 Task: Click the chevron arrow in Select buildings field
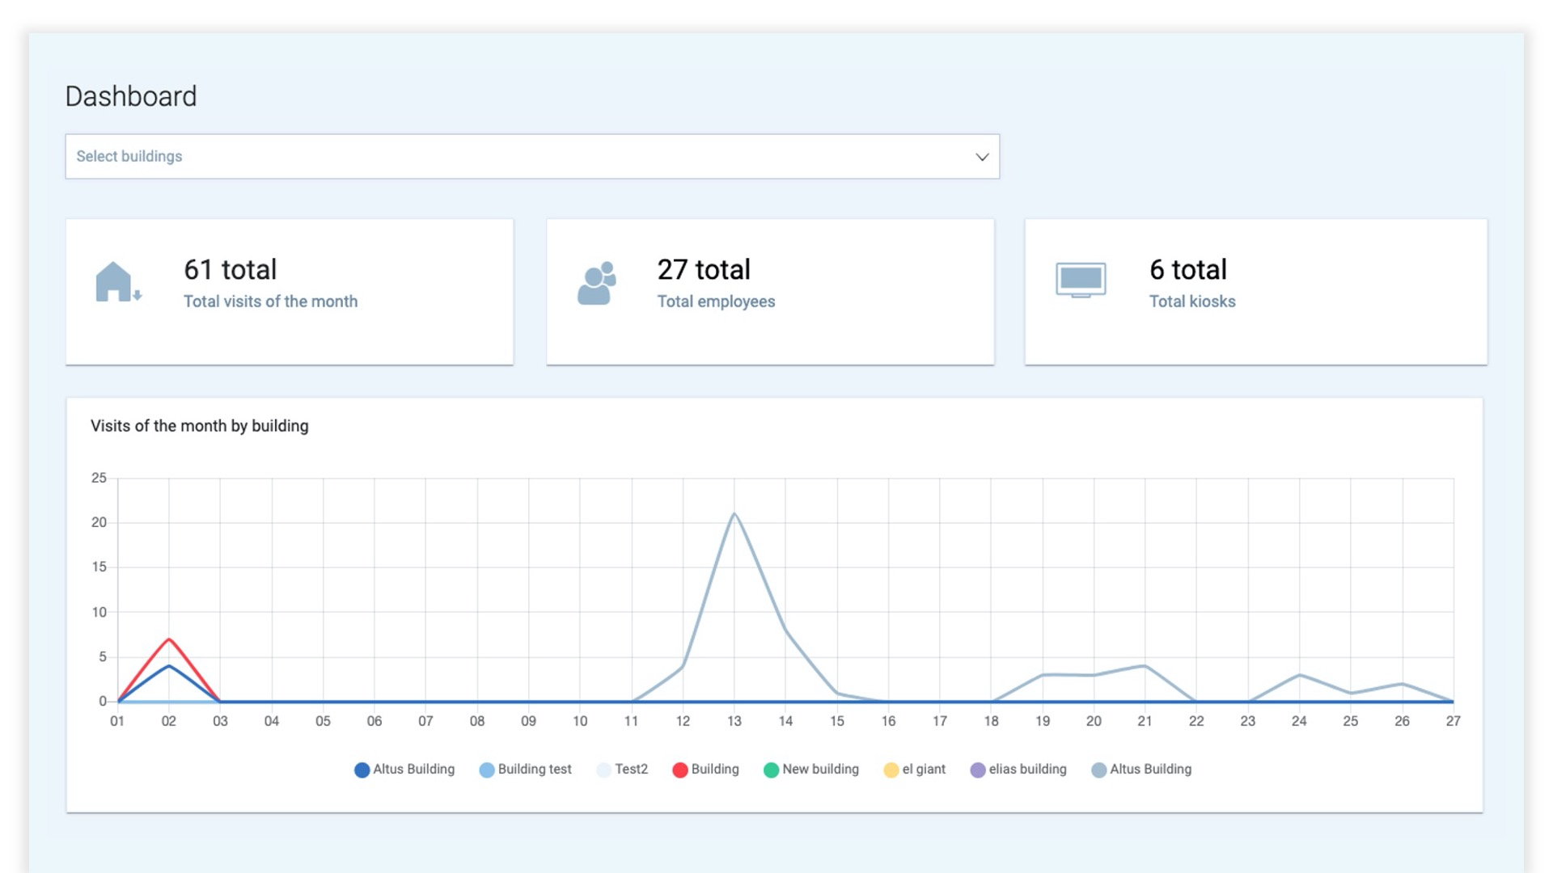coord(981,156)
